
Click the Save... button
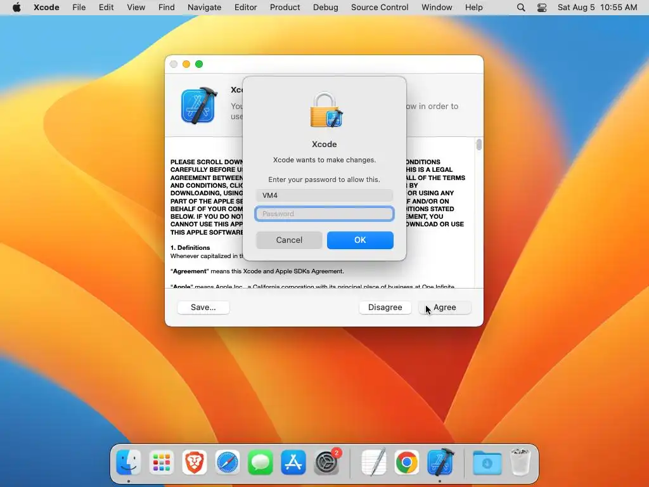[x=203, y=308]
